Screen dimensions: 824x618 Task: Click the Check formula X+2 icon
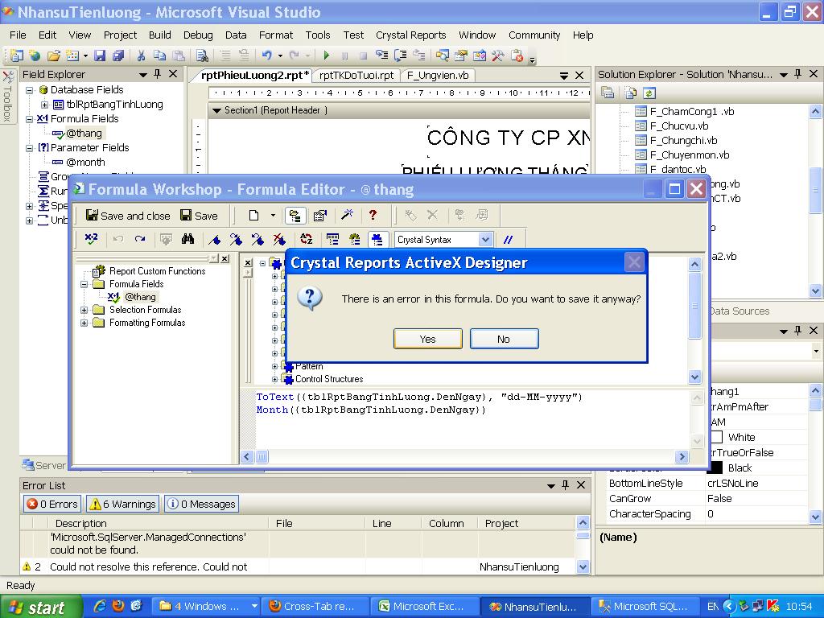[x=92, y=240]
